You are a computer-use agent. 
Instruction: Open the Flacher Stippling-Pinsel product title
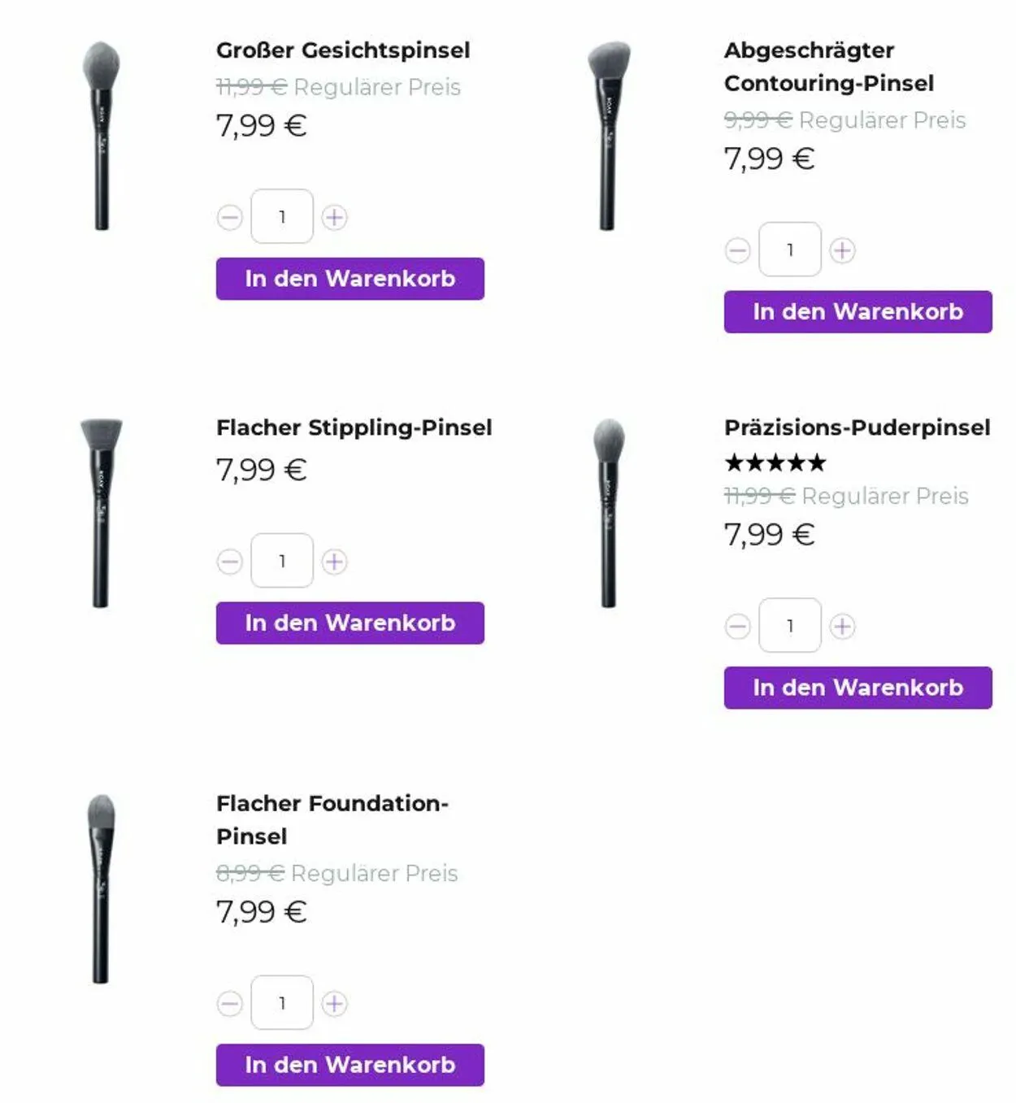pos(354,428)
